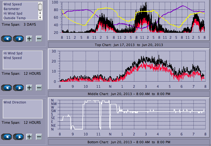Image resolution: width=211 pixels, height=146 pixels.
Task: Click the plus button for the bottom chart
Action: coord(29,137)
